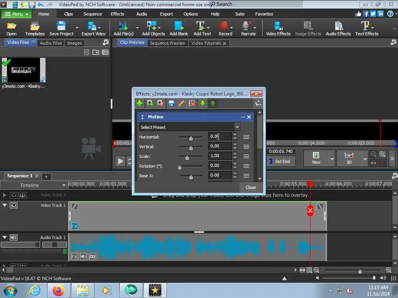Open a project with the Open icon

(x=11, y=29)
